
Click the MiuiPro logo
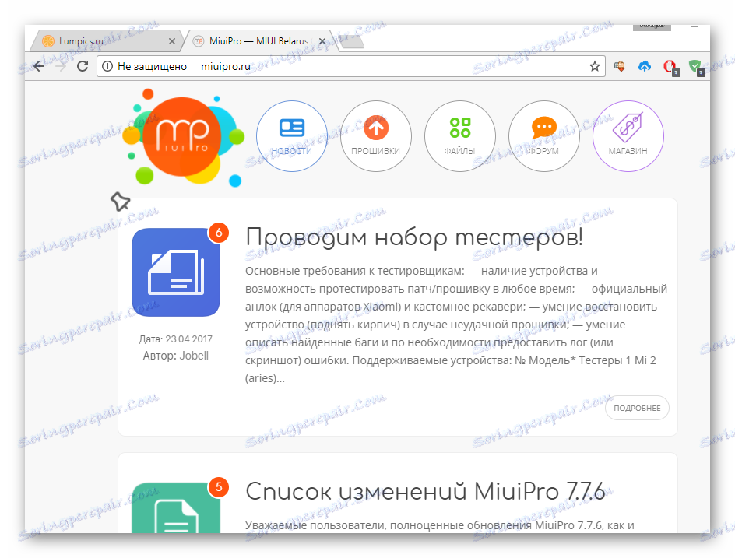[183, 137]
